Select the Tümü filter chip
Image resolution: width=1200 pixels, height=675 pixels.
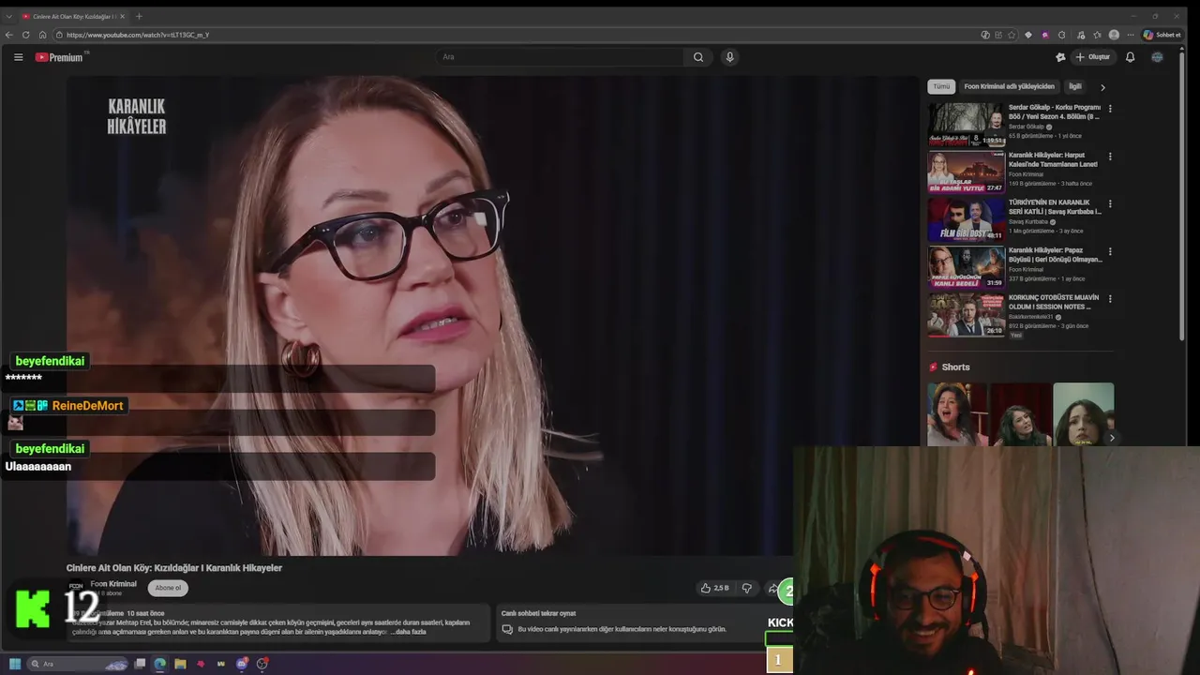941,86
